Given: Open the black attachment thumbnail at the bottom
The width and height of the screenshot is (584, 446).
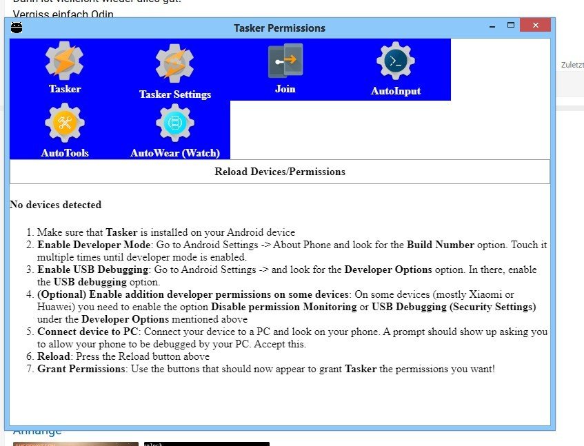Looking at the screenshot, I should (206, 443).
